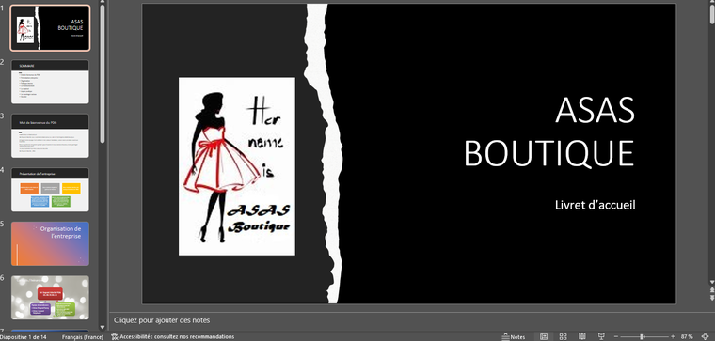Switch to Reading view icon
715x341 pixels.
(x=582, y=337)
